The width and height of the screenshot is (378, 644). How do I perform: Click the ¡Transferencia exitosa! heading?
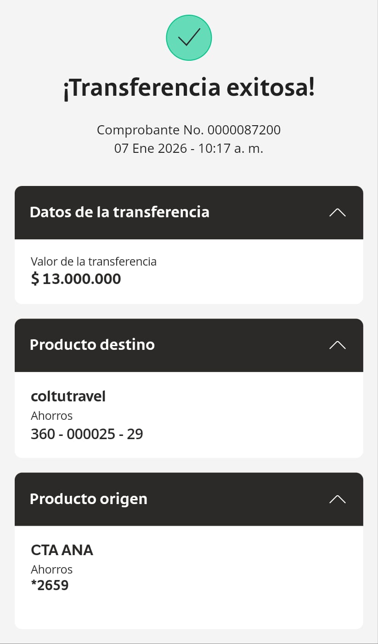pos(189,88)
